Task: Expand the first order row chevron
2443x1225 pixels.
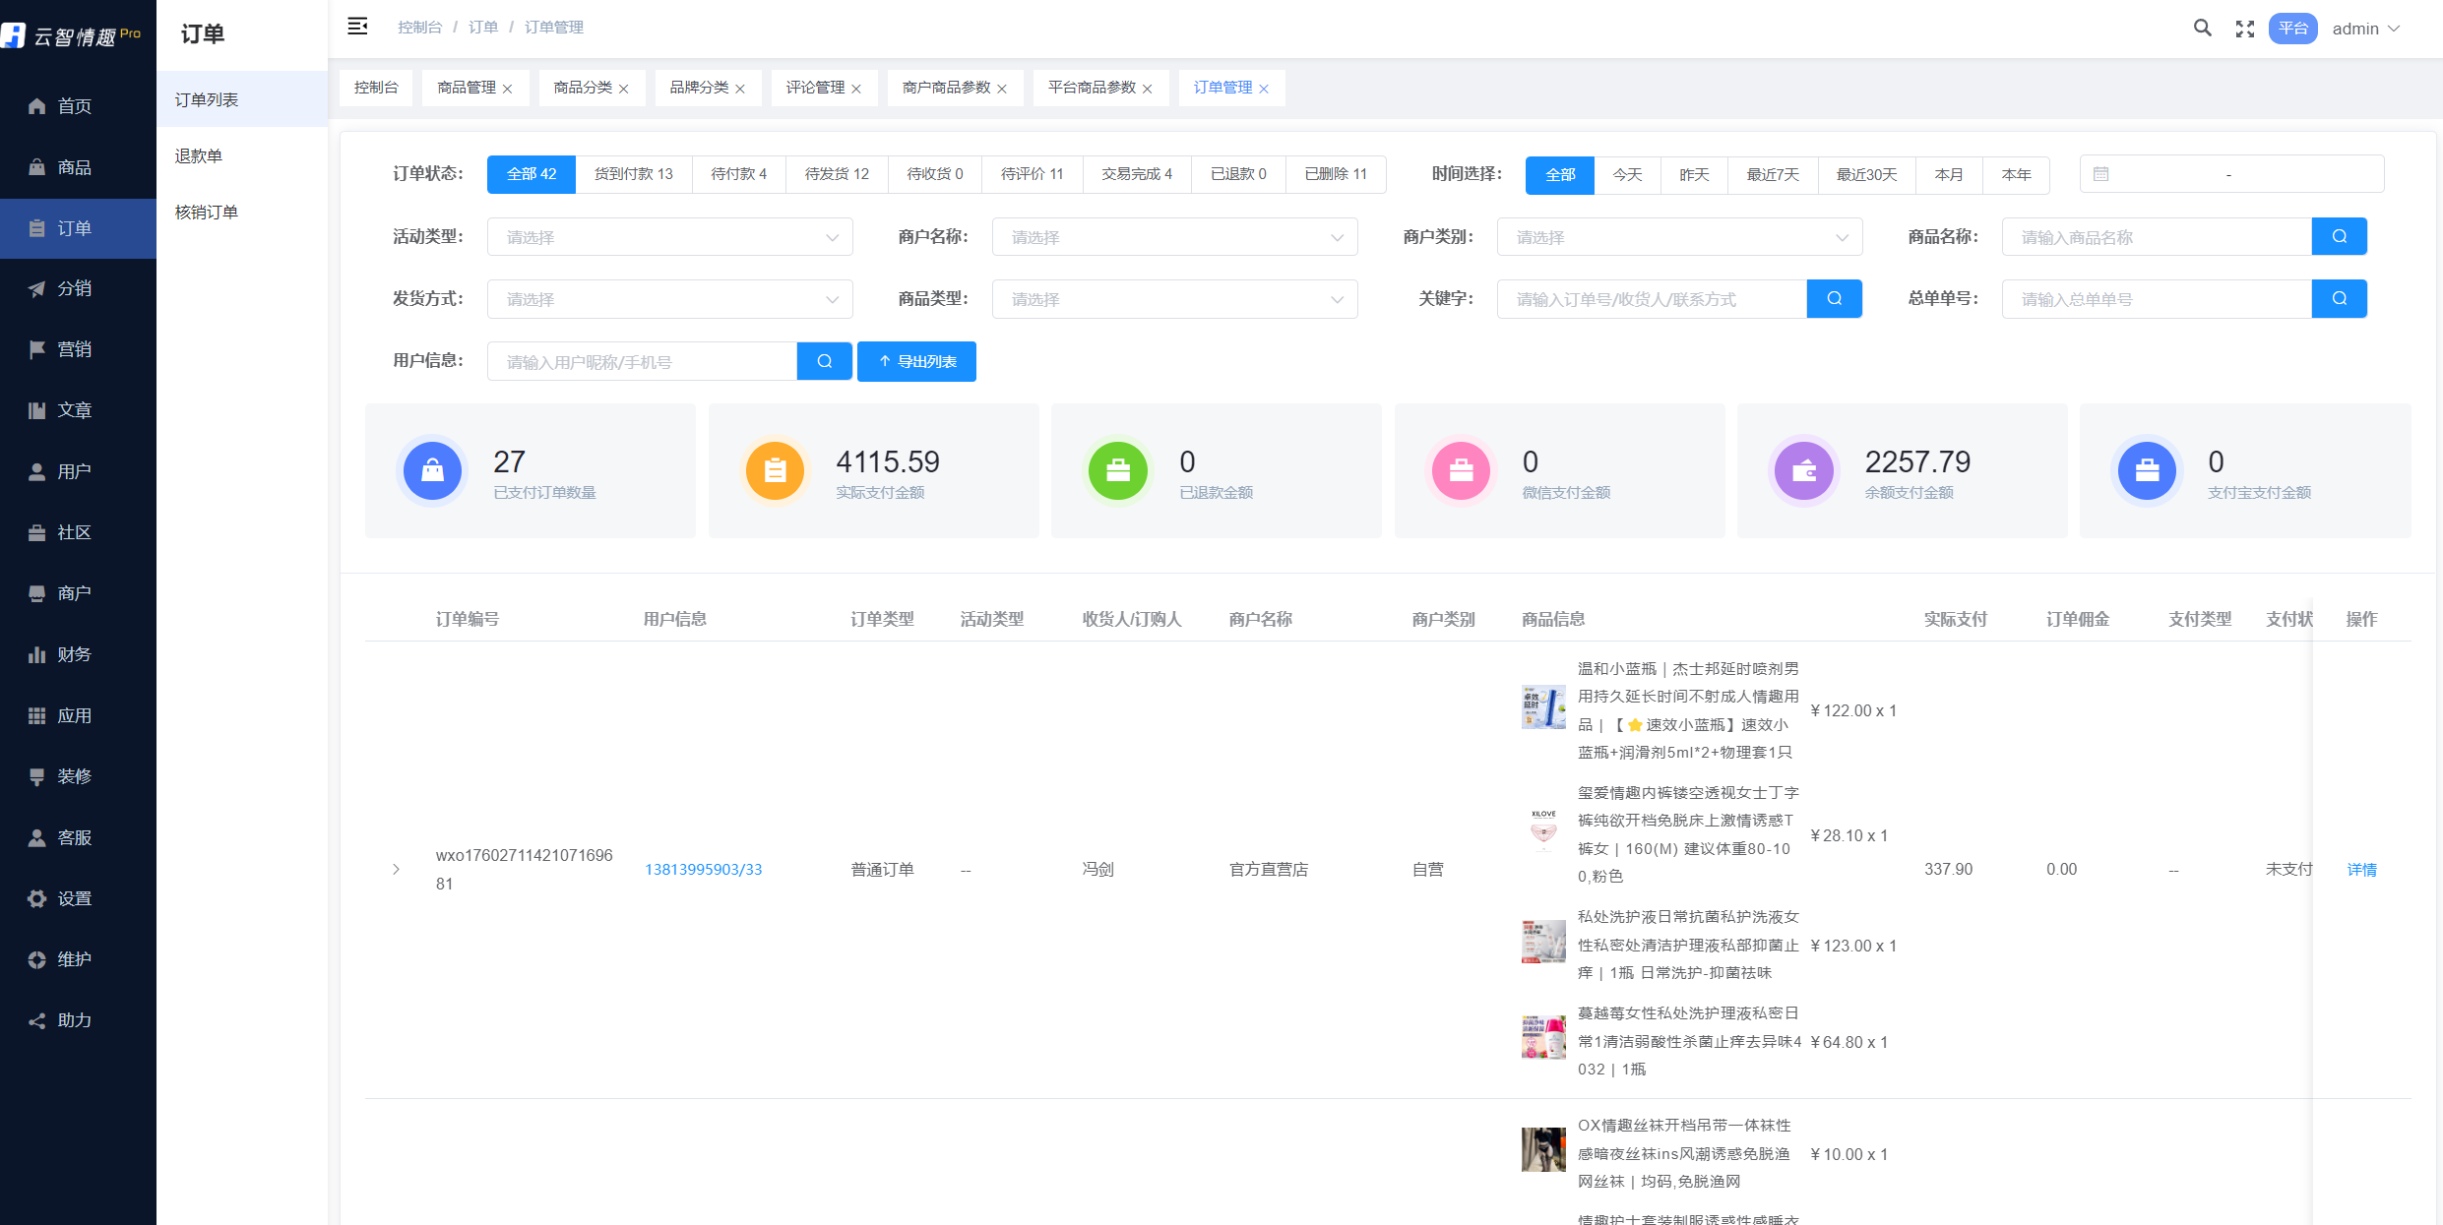Action: (x=396, y=869)
